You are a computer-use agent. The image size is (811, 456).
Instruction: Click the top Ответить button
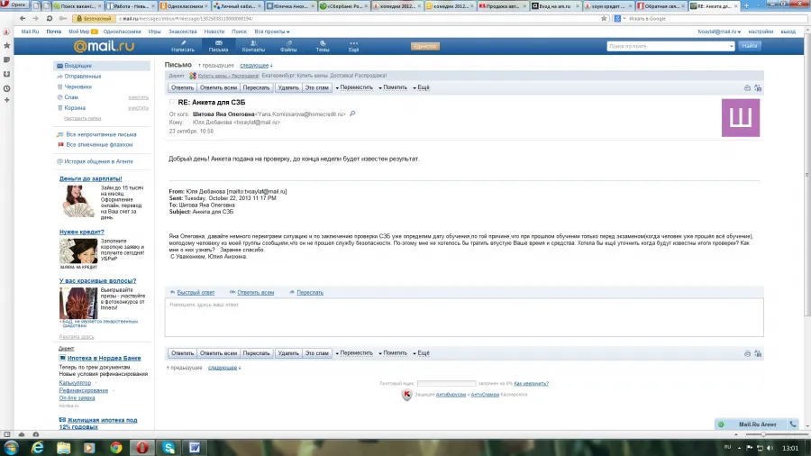point(182,88)
